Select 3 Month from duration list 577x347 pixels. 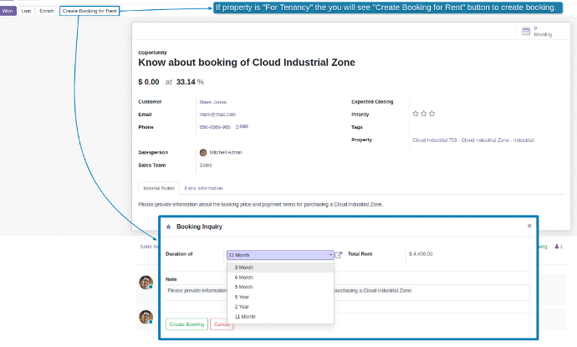tap(244, 268)
